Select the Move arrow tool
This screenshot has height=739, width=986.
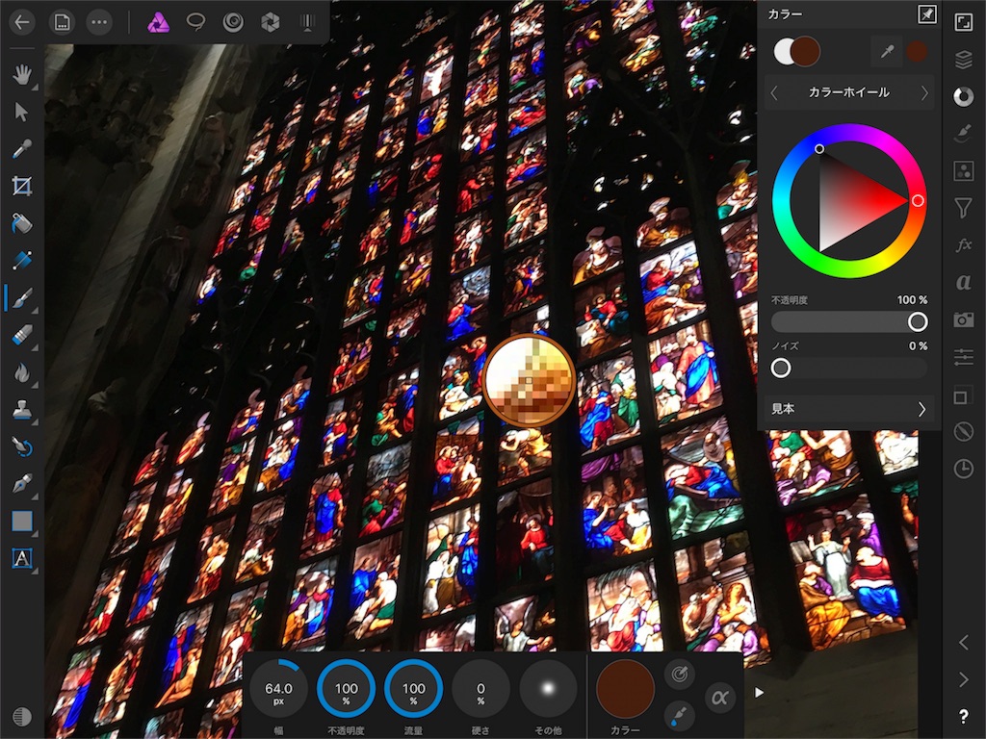point(22,112)
